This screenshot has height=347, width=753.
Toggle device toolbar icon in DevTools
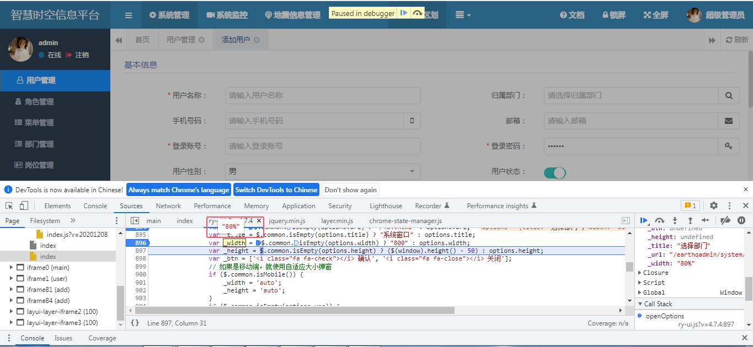24,205
